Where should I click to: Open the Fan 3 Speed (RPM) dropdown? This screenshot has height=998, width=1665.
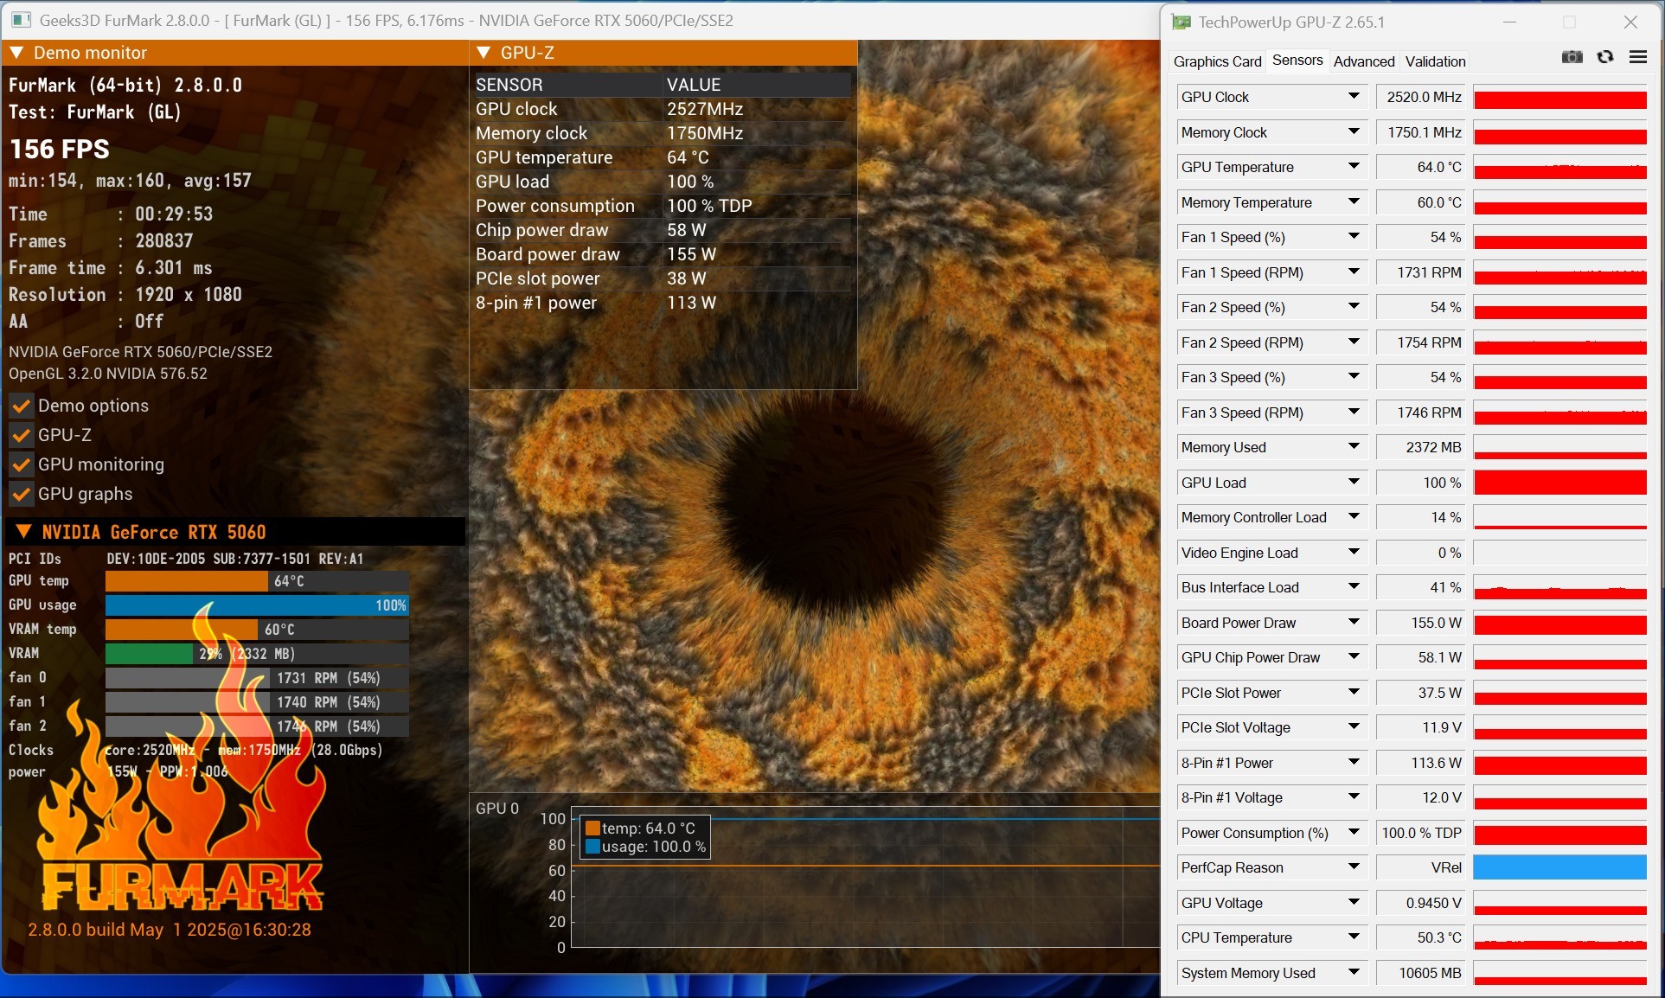1354,412
